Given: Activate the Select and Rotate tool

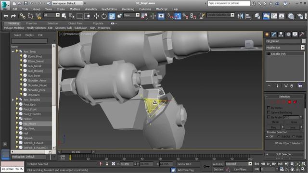Looking at the screenshot, I should (x=104, y=16).
